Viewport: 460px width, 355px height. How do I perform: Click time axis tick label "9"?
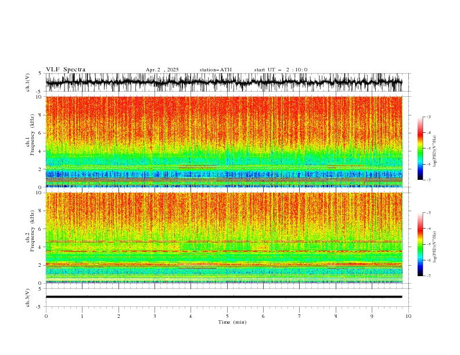[372, 316]
